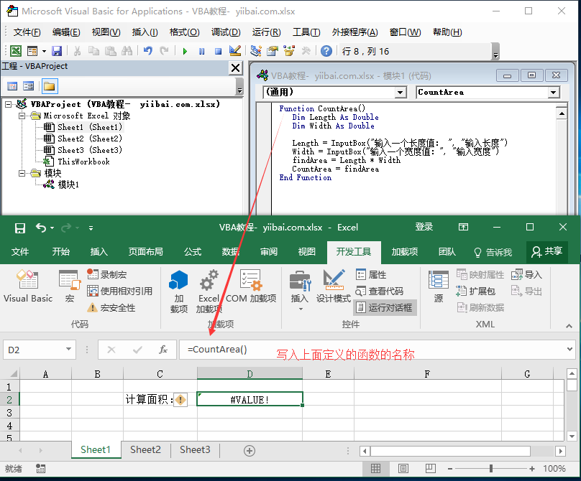The image size is (581, 481).
Task: Open the 工具(T) menu in VBA editor
Action: (306, 32)
